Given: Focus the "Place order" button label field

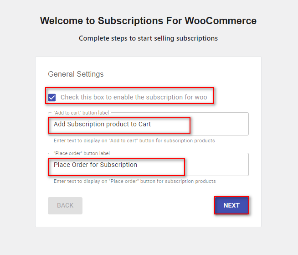Looking at the screenshot, I should 148,165.
